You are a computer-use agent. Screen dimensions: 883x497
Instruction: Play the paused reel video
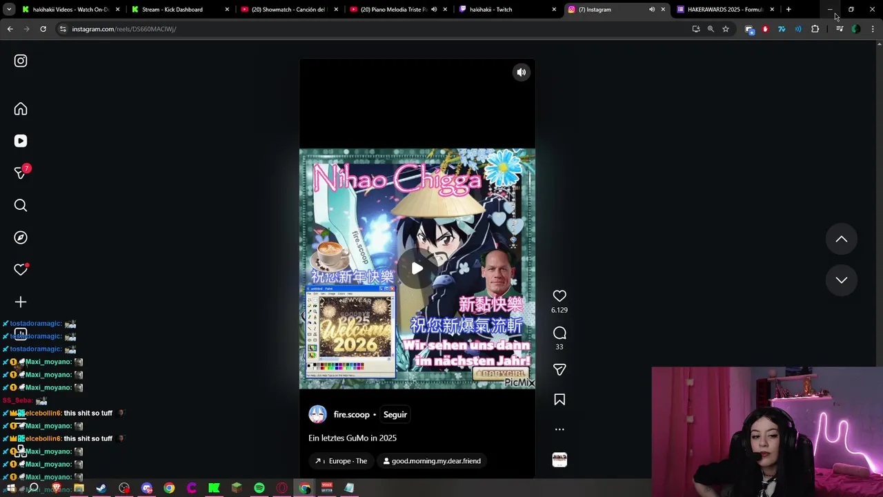(x=417, y=269)
